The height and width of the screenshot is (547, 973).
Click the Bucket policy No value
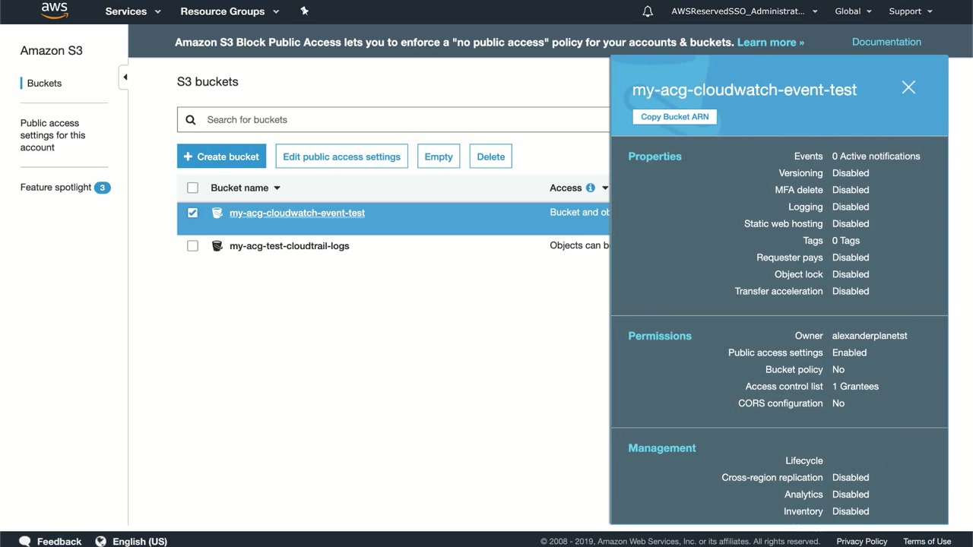pos(838,370)
